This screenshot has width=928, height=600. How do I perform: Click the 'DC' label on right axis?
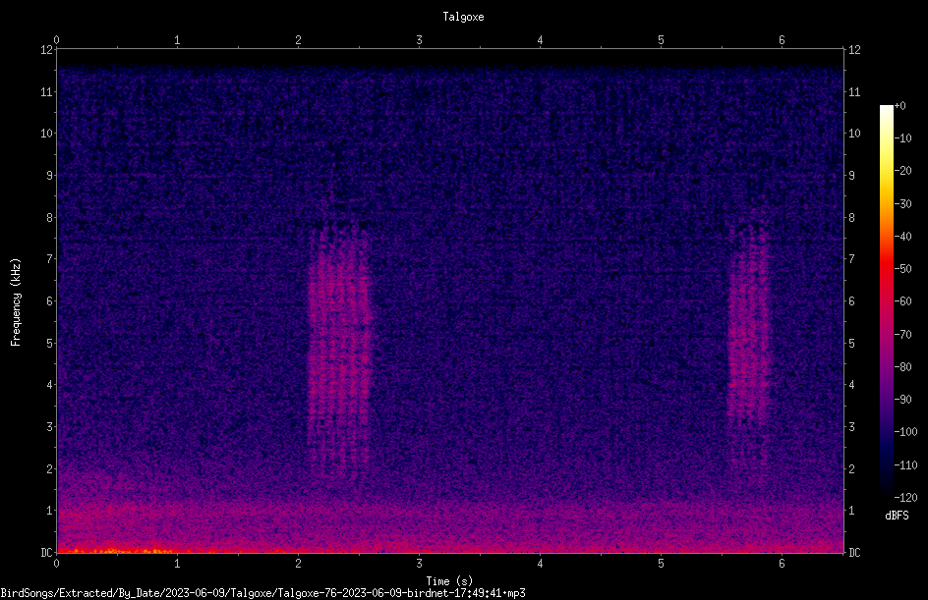(854, 553)
